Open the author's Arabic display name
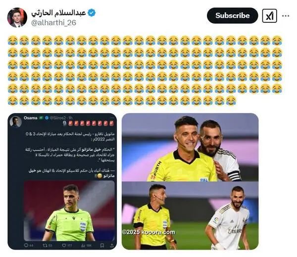Screen dimensions: 297x257 pyautogui.click(x=59, y=13)
